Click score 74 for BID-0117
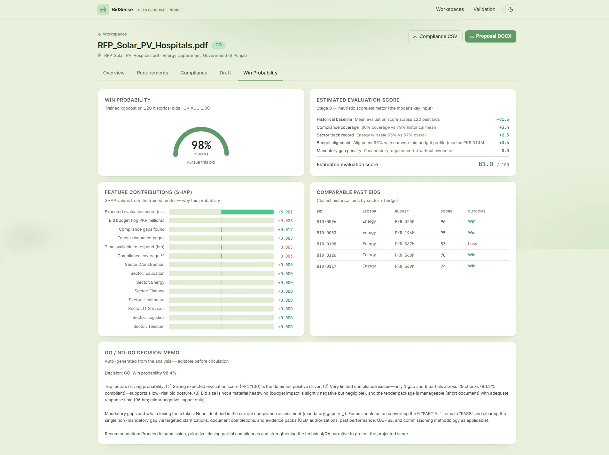This screenshot has width=609, height=455. tap(443, 266)
